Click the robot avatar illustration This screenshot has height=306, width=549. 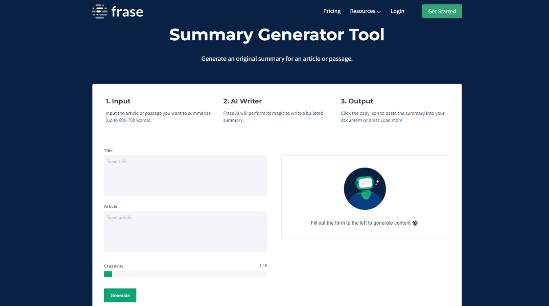(365, 189)
